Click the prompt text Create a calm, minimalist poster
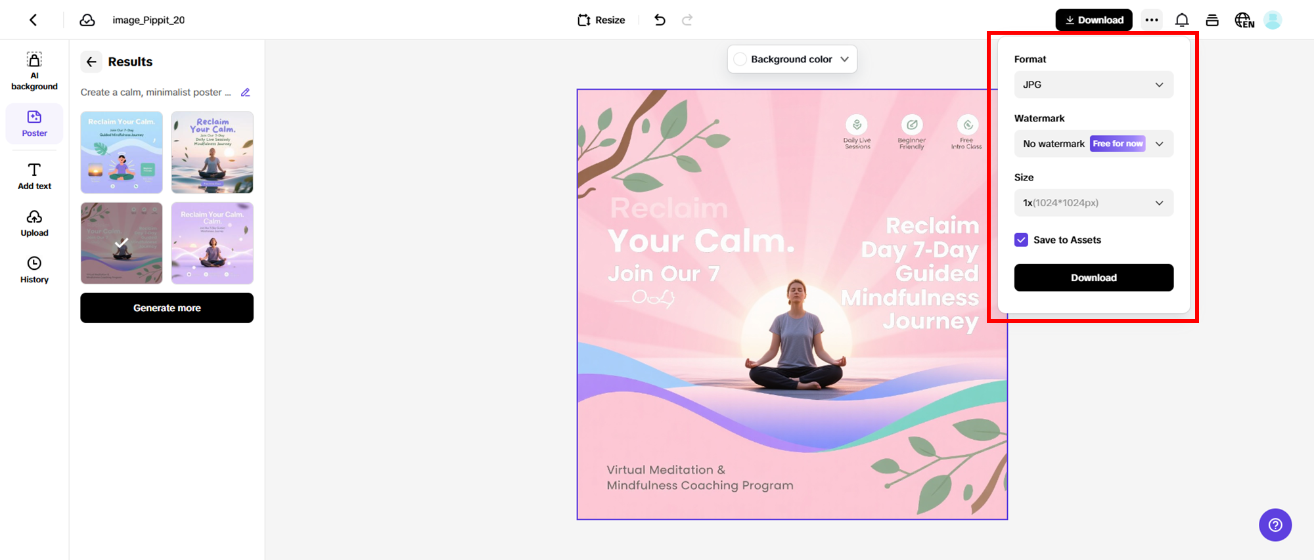Viewport: 1314px width, 560px height. [x=156, y=93]
